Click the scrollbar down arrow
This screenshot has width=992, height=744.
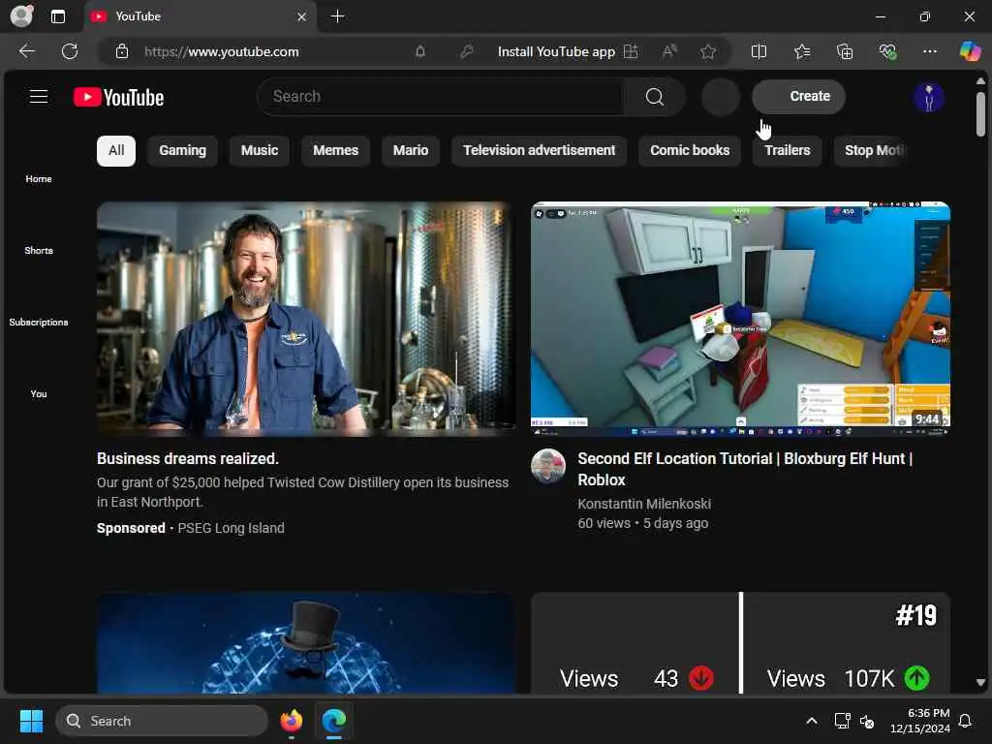point(980,683)
